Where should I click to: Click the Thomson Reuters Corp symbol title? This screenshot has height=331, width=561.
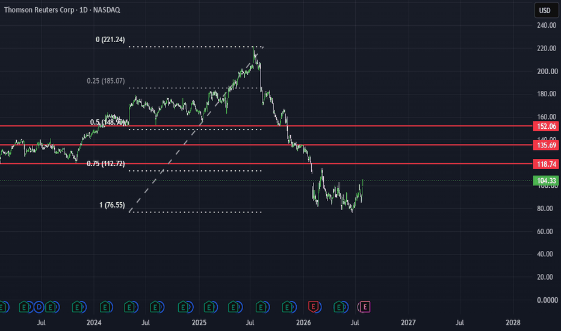39,10
